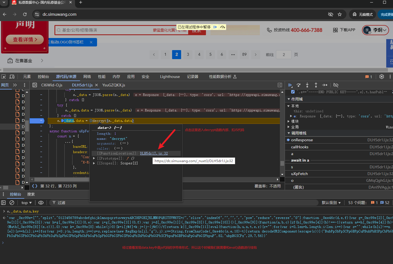Switch to 控制台 Console panel tab
The height and width of the screenshot is (264, 393).
pos(43,77)
